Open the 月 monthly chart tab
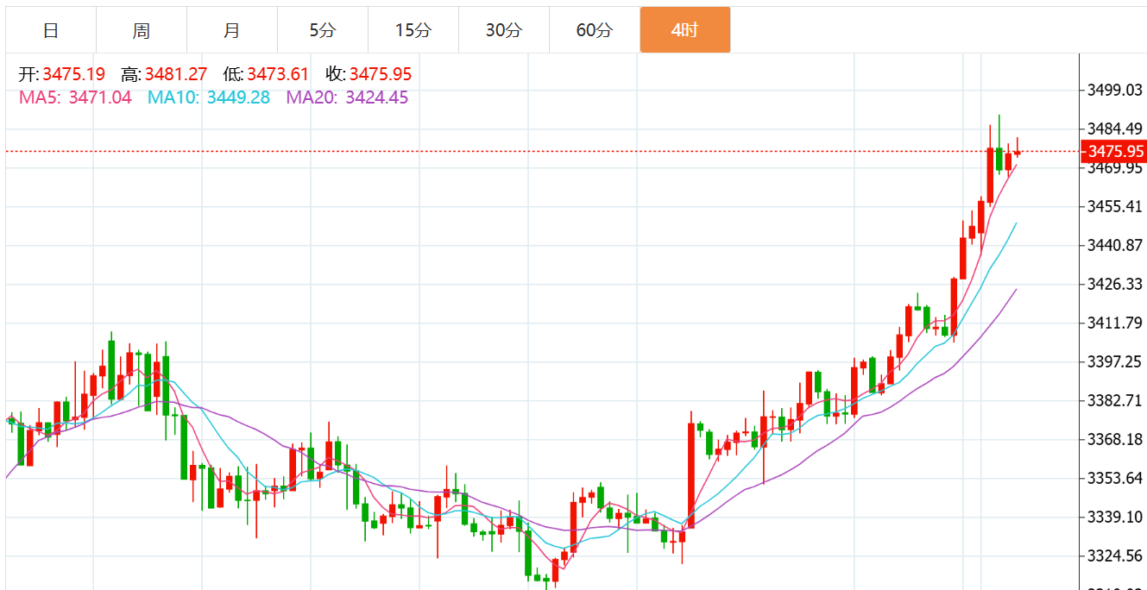The image size is (1147, 590). 232,30
